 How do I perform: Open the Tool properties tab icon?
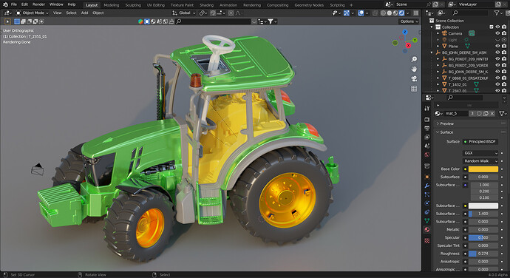[427, 109]
